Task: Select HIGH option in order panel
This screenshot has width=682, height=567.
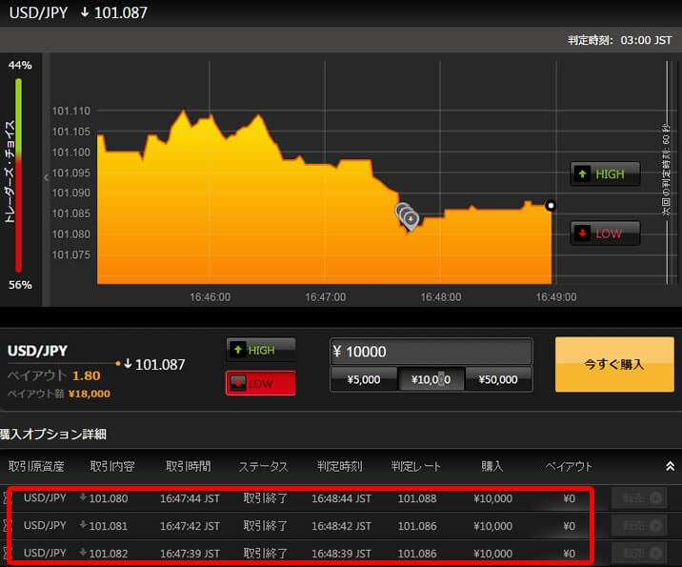Action: tap(261, 350)
